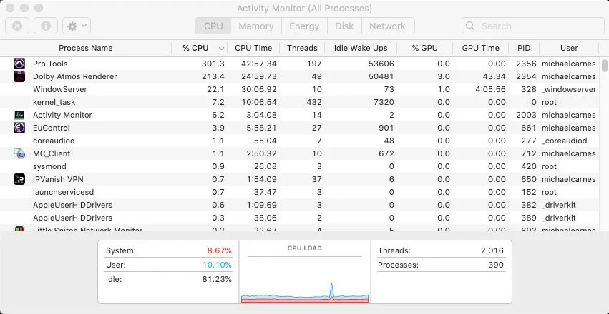Click the inspect process info button
609x314 pixels.
click(46, 26)
